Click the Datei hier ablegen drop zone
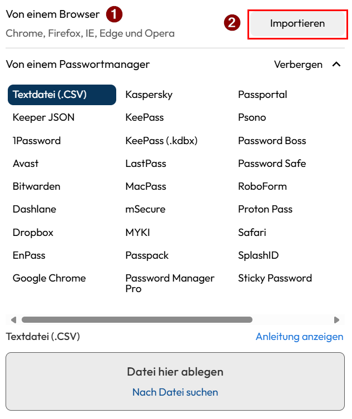Viewport: 352px width, 419px height. coord(175,372)
